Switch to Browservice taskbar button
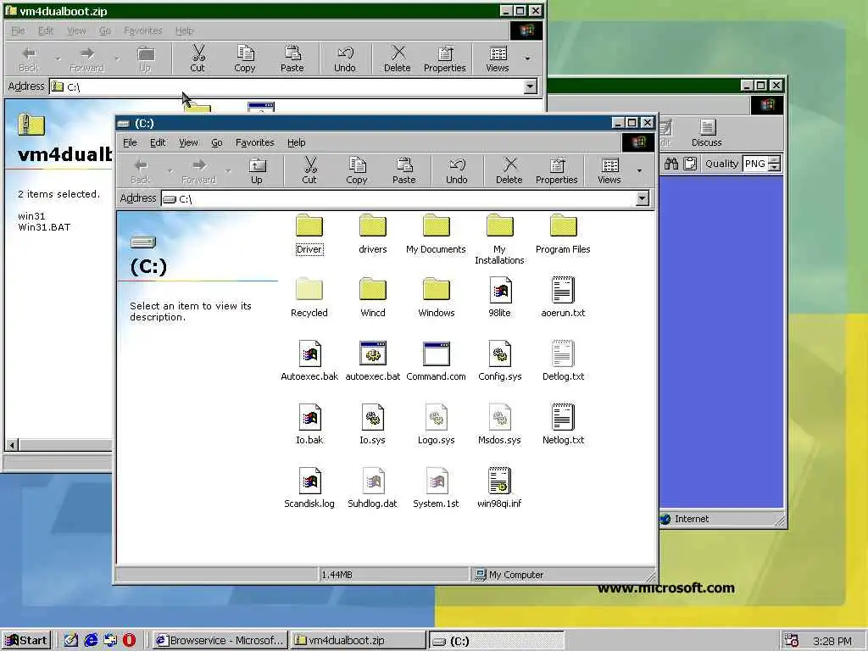 (x=220, y=641)
